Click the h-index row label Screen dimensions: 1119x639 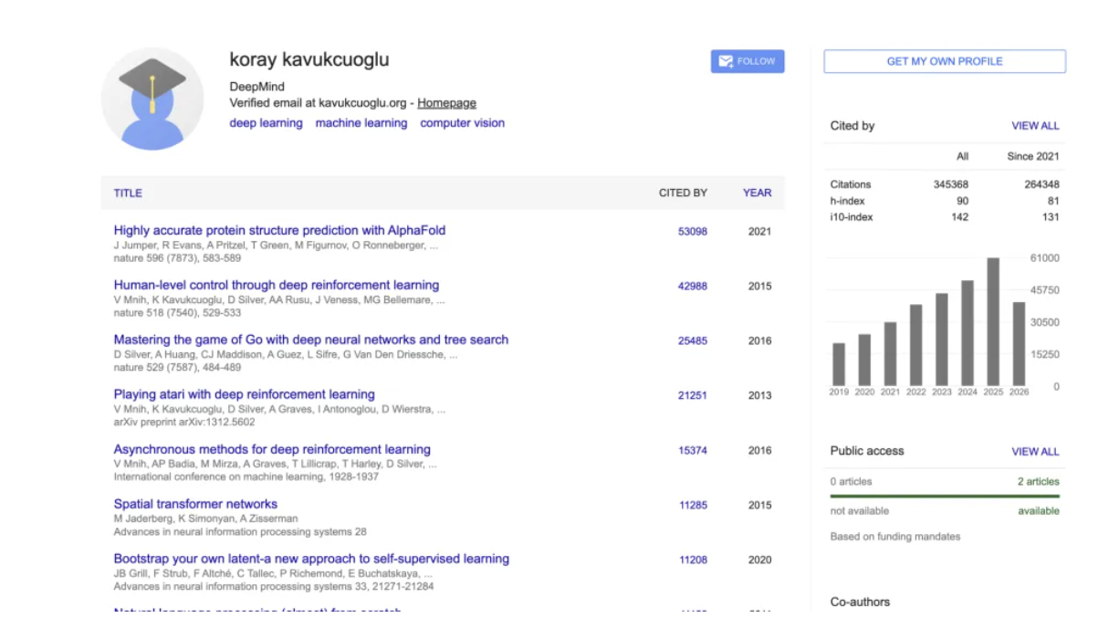coord(848,201)
